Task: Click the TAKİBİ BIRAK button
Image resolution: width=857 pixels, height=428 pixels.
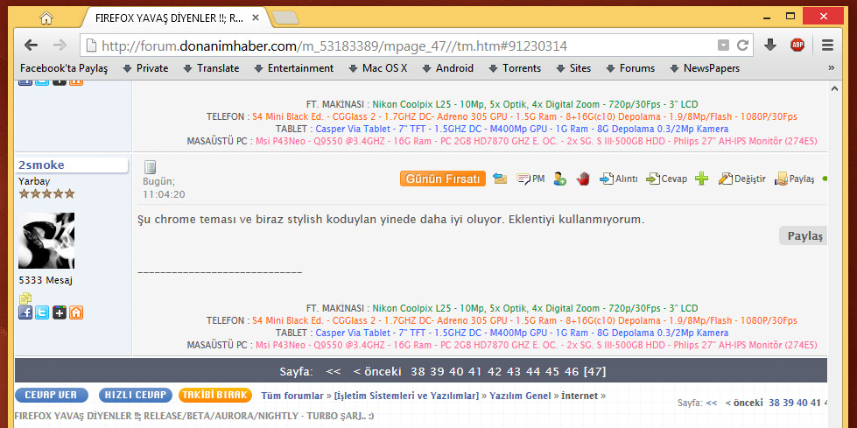Action: (x=215, y=396)
